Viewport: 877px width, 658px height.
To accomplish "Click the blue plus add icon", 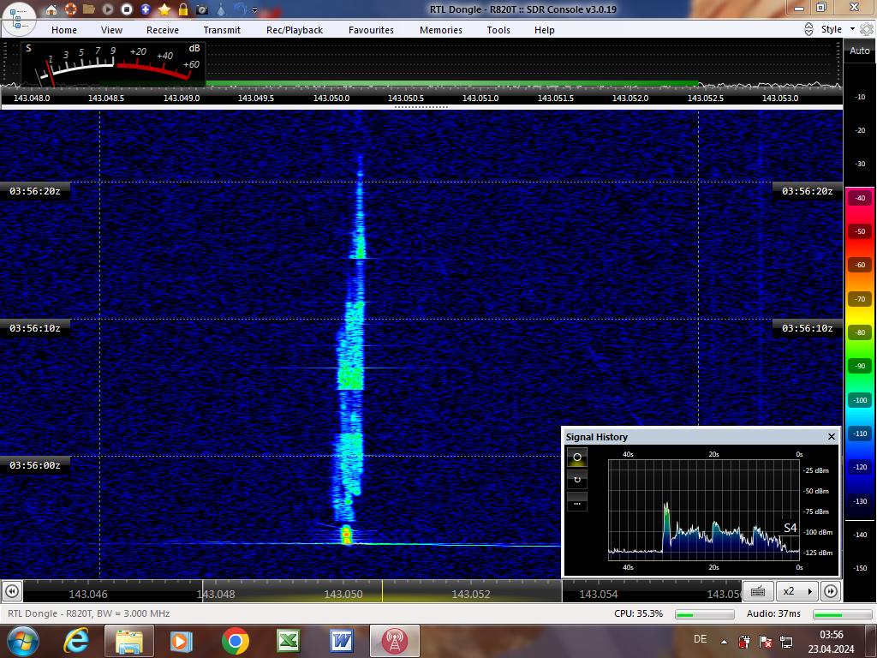I will tap(146, 9).
